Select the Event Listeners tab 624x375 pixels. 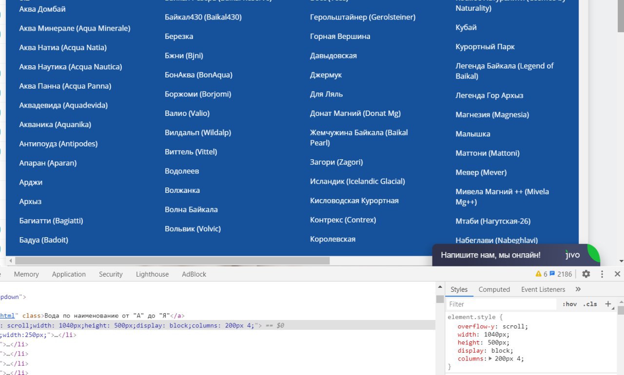543,289
